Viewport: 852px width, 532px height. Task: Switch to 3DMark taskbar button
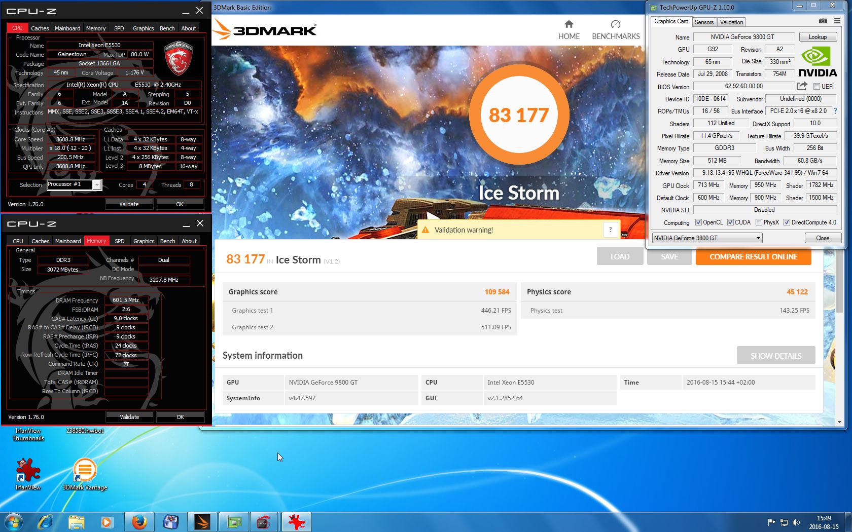click(202, 522)
